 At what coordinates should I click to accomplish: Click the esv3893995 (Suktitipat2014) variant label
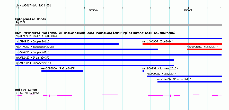(x=36, y=36)
